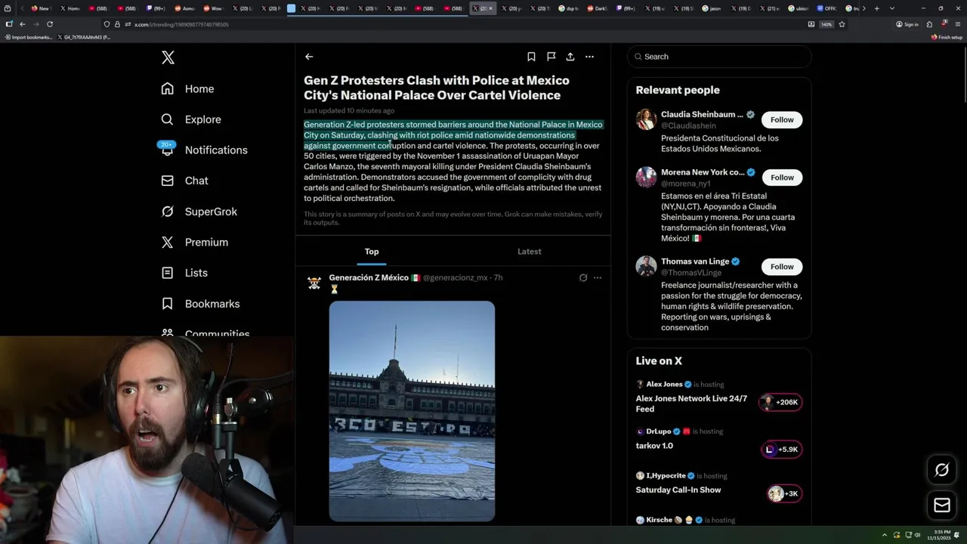This screenshot has height=544, width=967.
Task: Open Bookmarks in the sidebar
Action: point(200,304)
